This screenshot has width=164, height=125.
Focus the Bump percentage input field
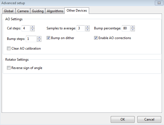tap(126, 28)
